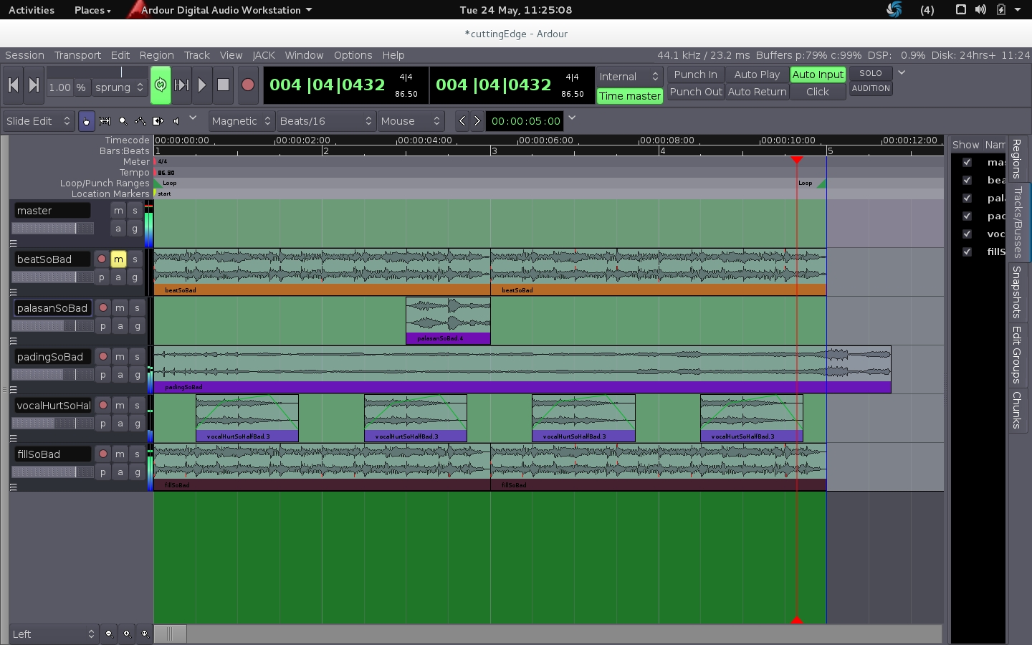Uncheck visibility of the master track
The image size is (1032, 645).
pyautogui.click(x=967, y=163)
